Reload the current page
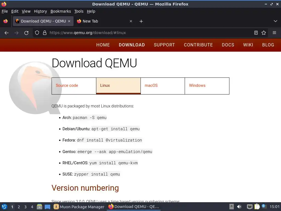This screenshot has width=281, height=211. [x=26, y=33]
